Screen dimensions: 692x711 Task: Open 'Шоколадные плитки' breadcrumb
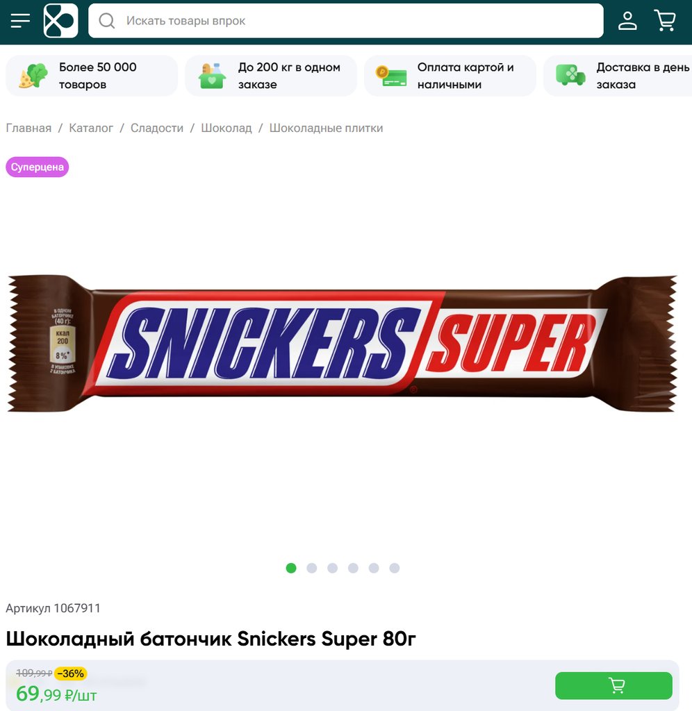coord(327,128)
